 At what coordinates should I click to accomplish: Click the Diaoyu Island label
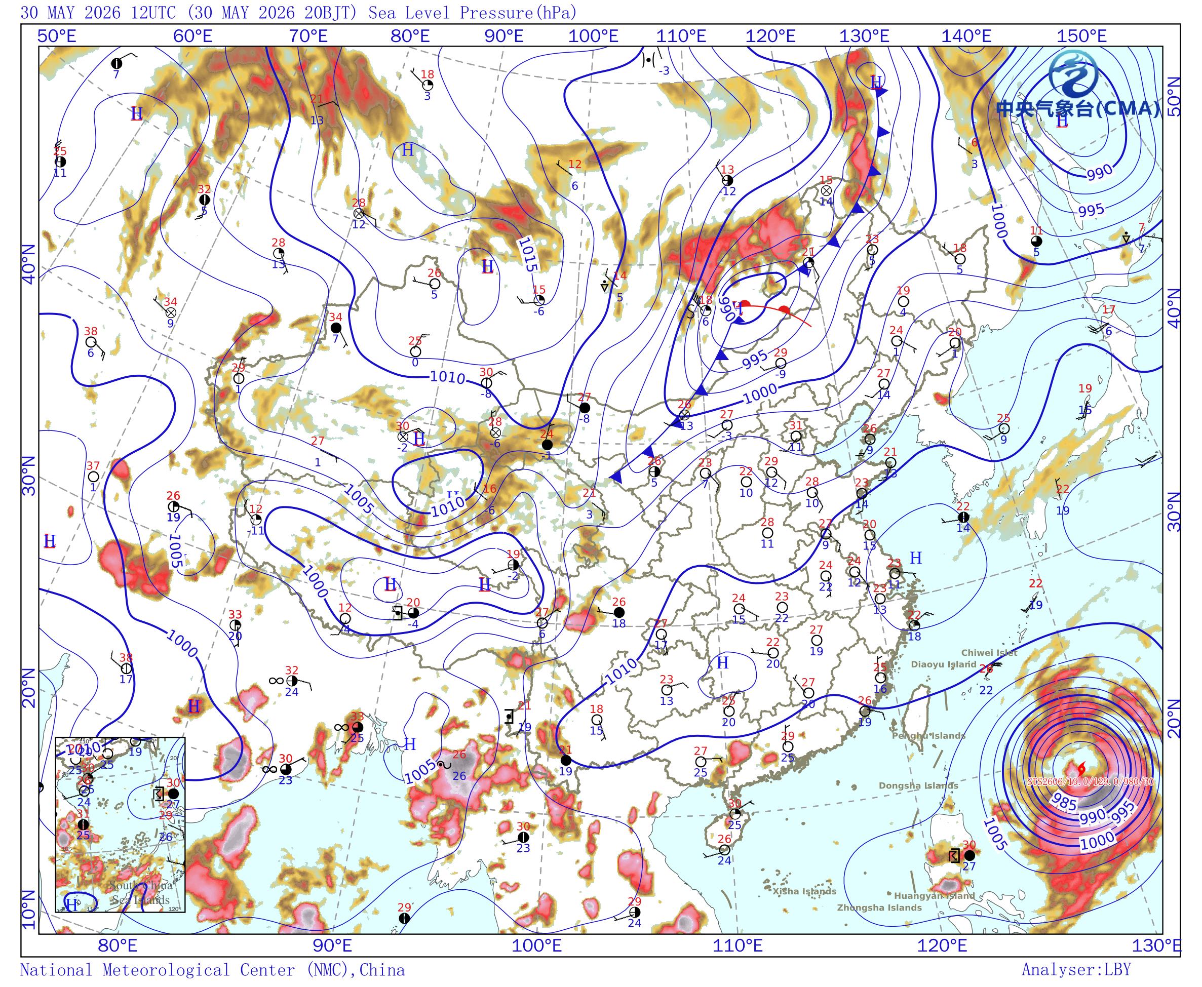coord(943,664)
